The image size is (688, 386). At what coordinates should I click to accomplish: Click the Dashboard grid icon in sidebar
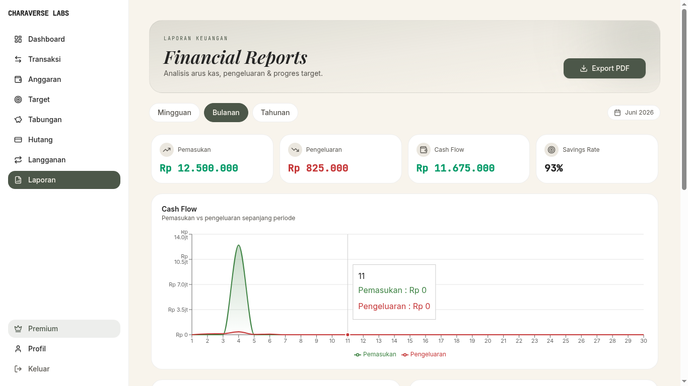pos(18,39)
